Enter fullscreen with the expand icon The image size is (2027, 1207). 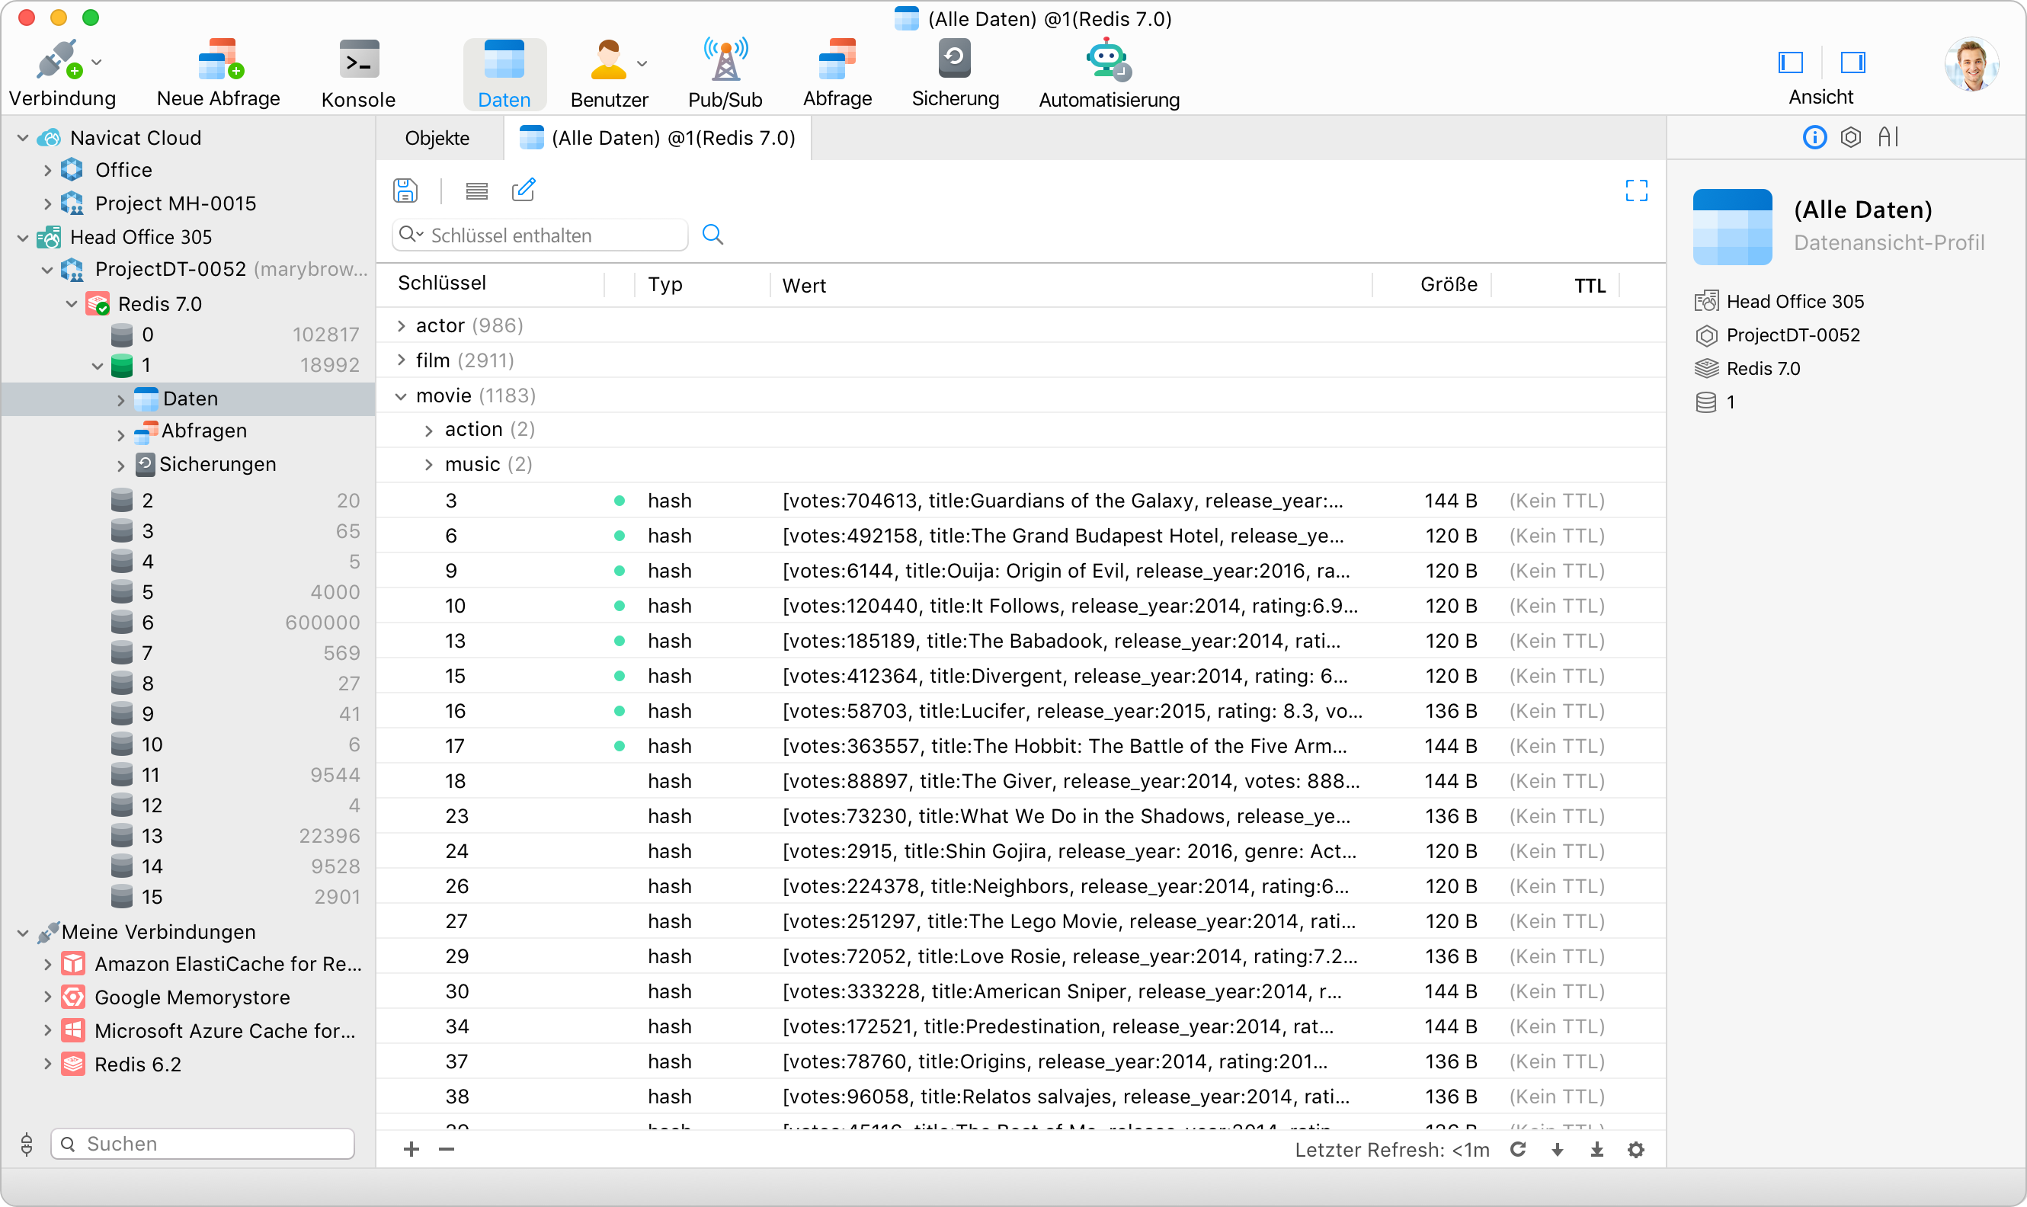click(1636, 191)
